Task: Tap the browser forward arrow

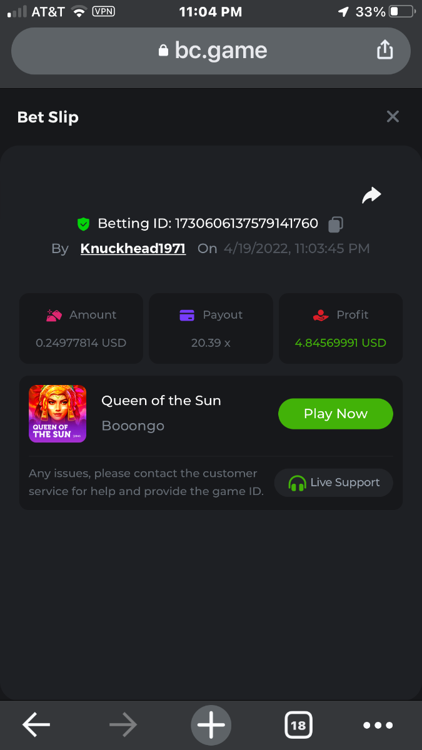Action: pos(123,725)
